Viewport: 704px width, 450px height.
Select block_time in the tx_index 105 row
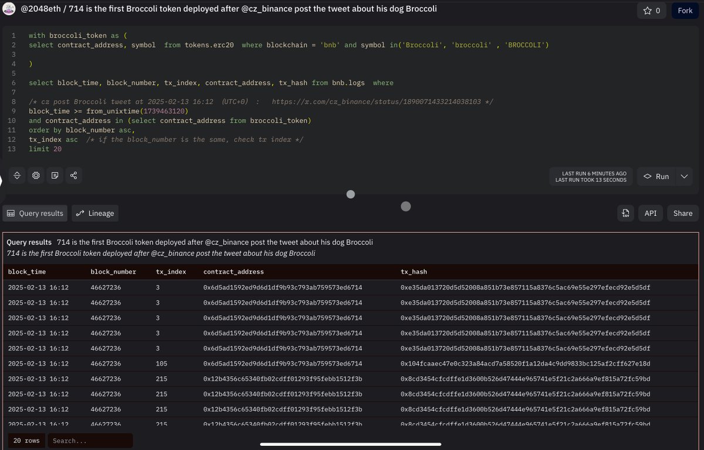tap(38, 364)
